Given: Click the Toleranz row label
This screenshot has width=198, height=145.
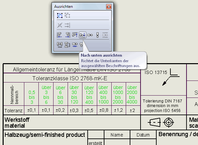Looking at the screenshot, I should (13, 111).
